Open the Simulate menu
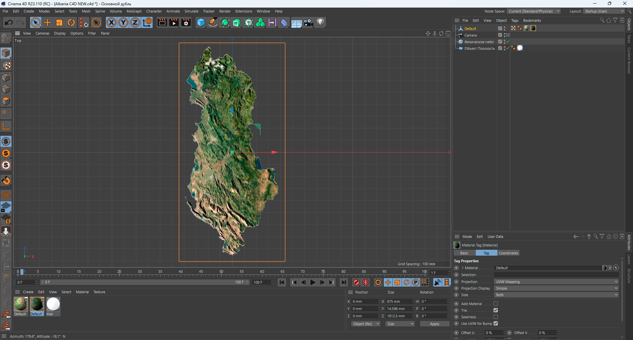Screen dimensions: 633x340 [191, 11]
